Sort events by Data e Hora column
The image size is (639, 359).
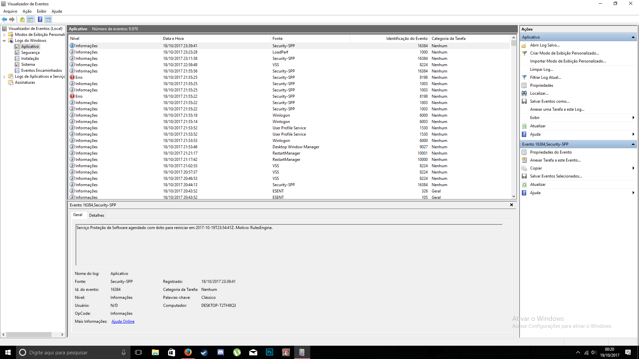coord(216,39)
